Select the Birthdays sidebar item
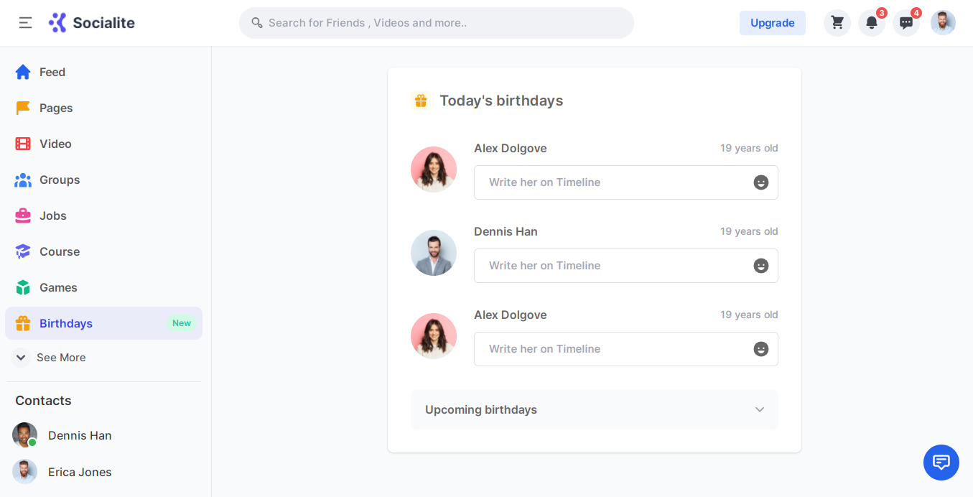973x497 pixels. (x=66, y=323)
